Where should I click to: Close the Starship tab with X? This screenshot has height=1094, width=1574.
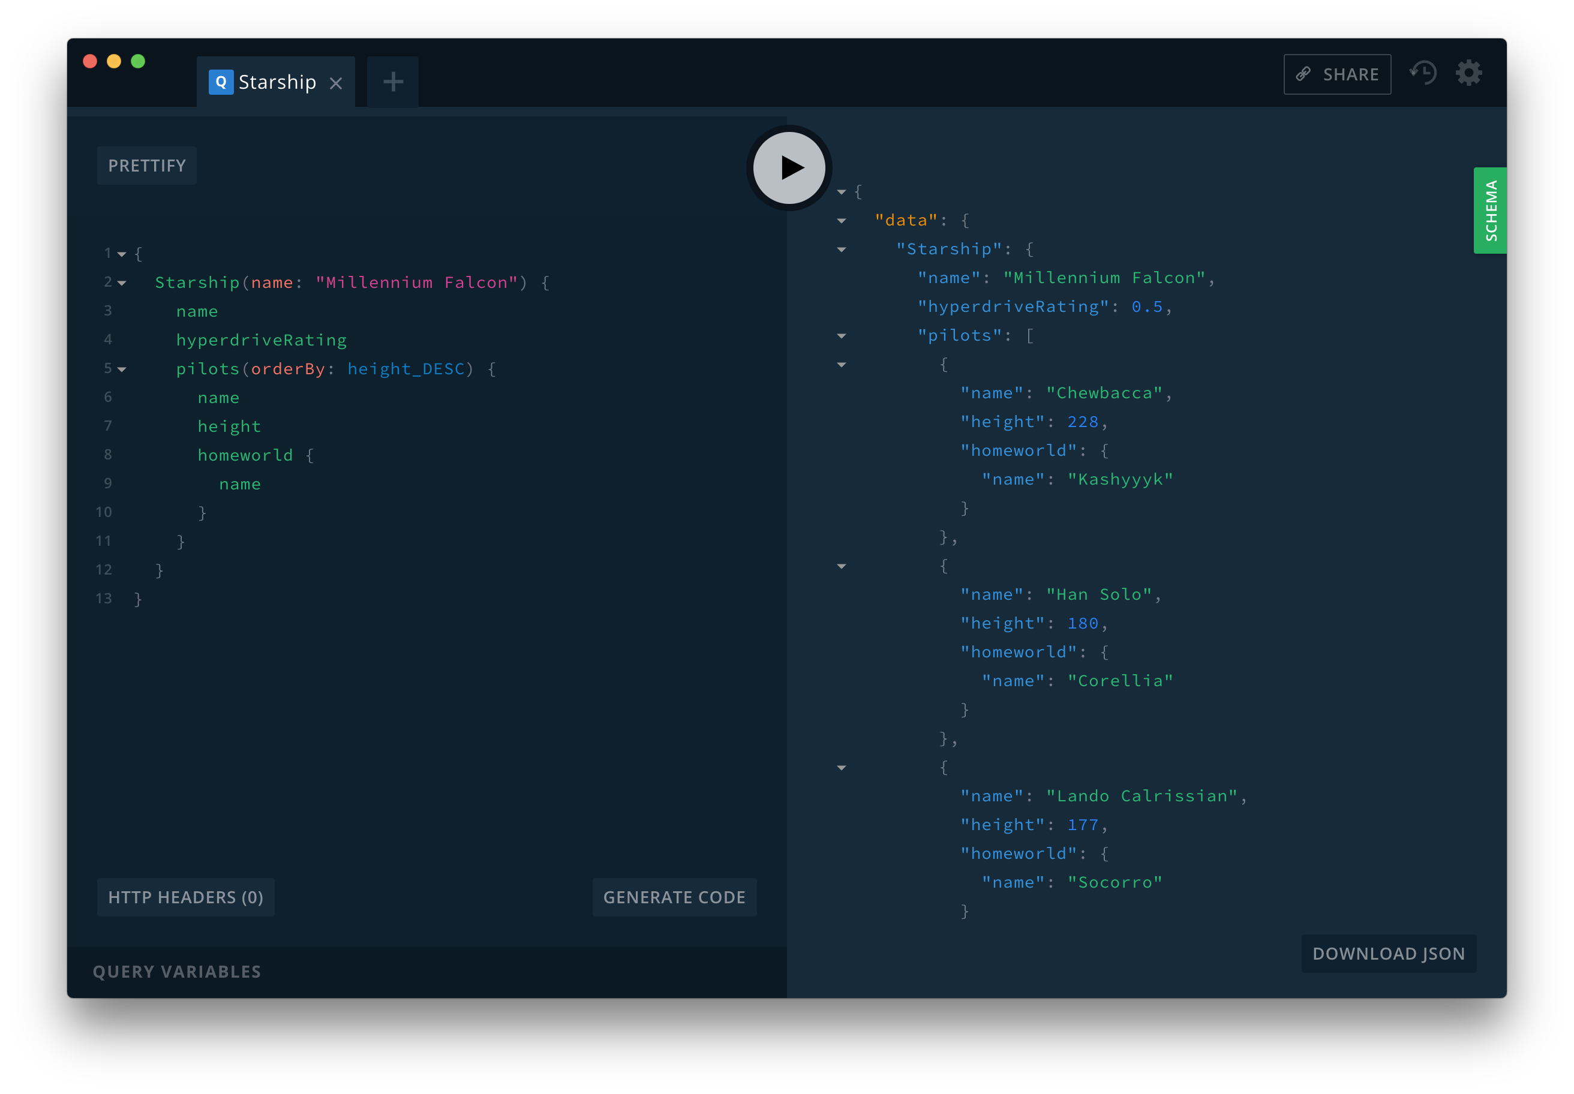pos(336,83)
